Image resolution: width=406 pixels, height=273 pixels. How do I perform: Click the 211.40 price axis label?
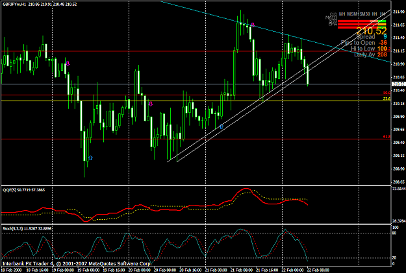point(399,38)
